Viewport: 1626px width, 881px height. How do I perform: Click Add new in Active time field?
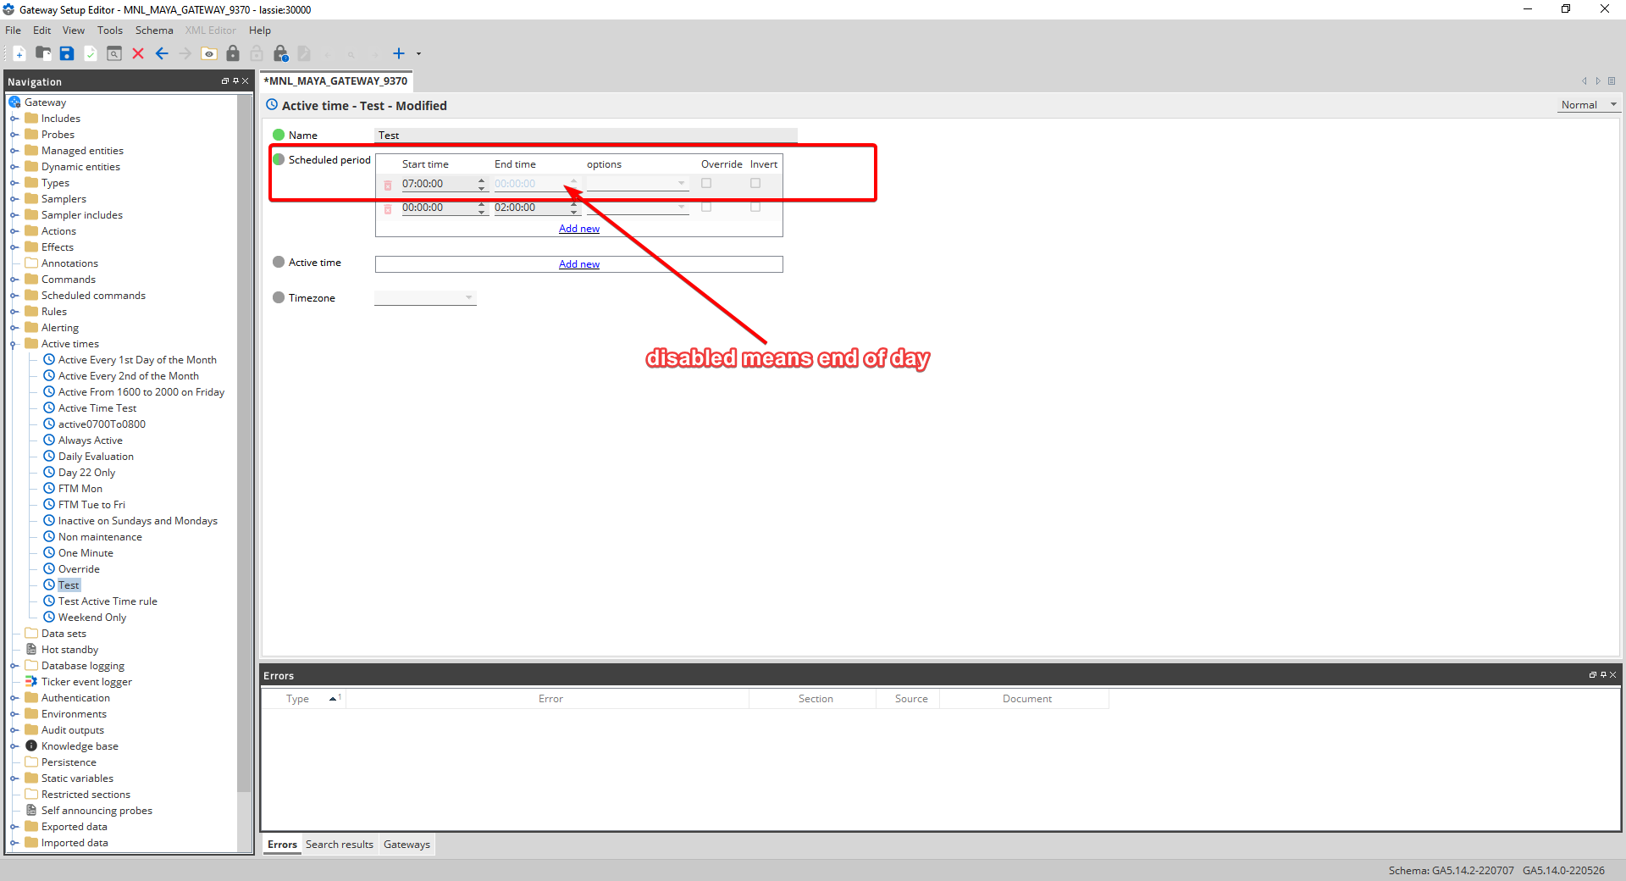pos(579,264)
